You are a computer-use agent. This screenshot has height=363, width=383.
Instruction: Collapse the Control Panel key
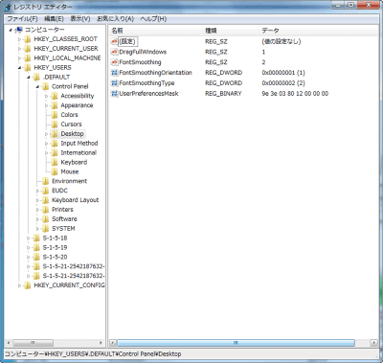(x=37, y=86)
